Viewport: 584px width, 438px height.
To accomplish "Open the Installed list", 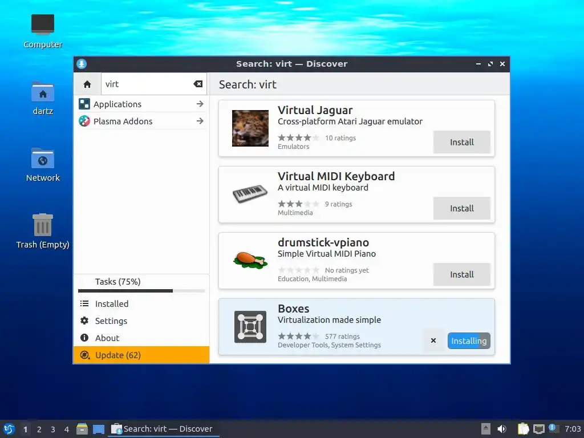I will click(x=141, y=303).
